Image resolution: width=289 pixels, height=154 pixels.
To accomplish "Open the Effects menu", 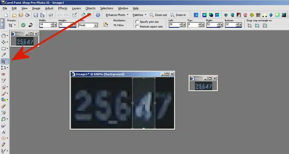I will click(63, 8).
